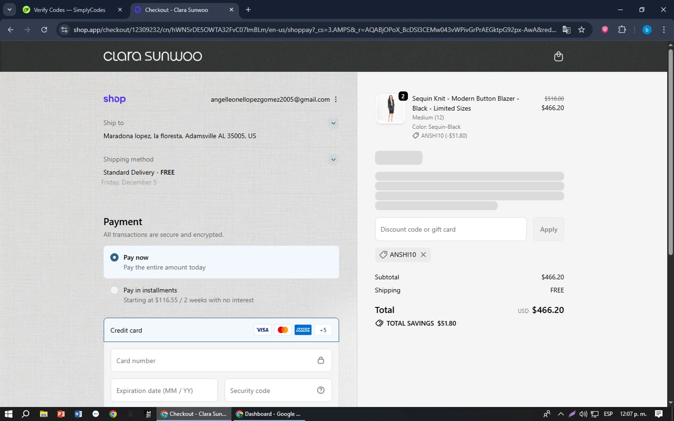Open the notification center
674x421 pixels.
click(x=659, y=414)
